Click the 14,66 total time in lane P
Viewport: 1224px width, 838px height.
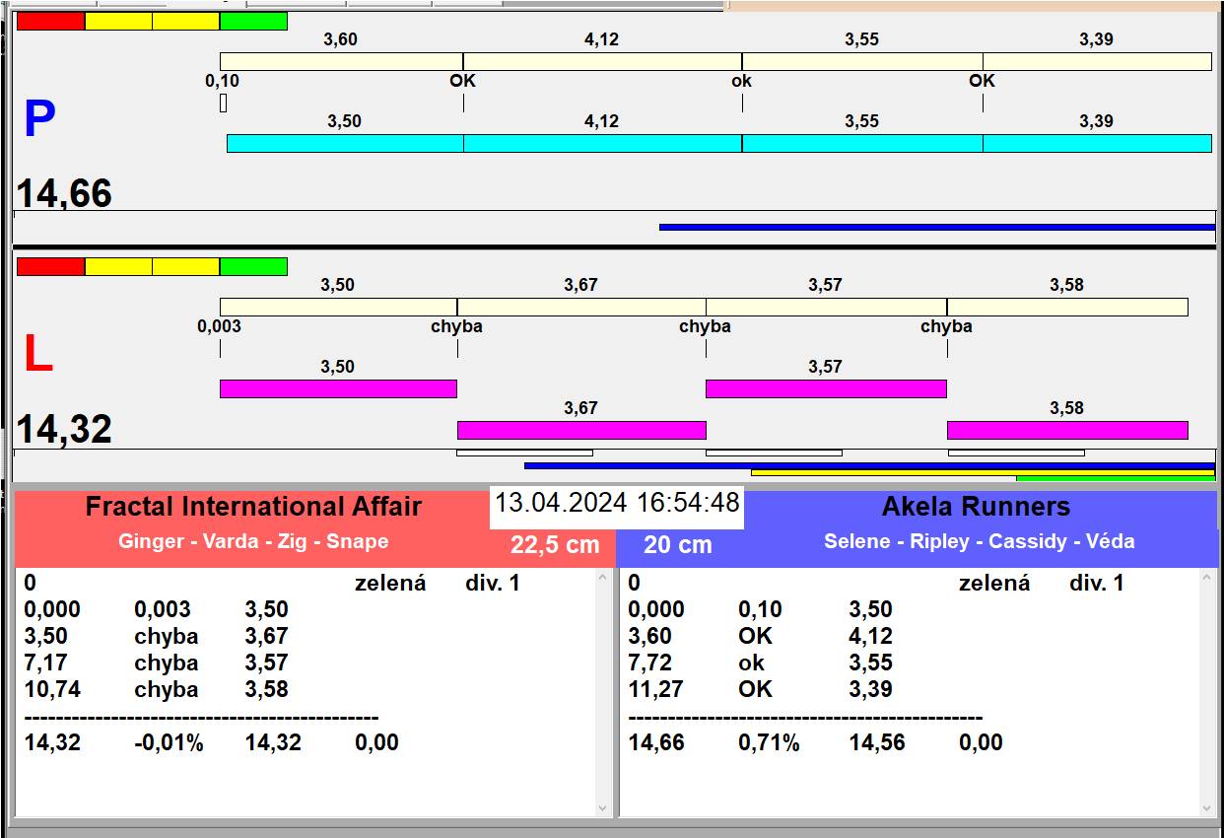65,193
